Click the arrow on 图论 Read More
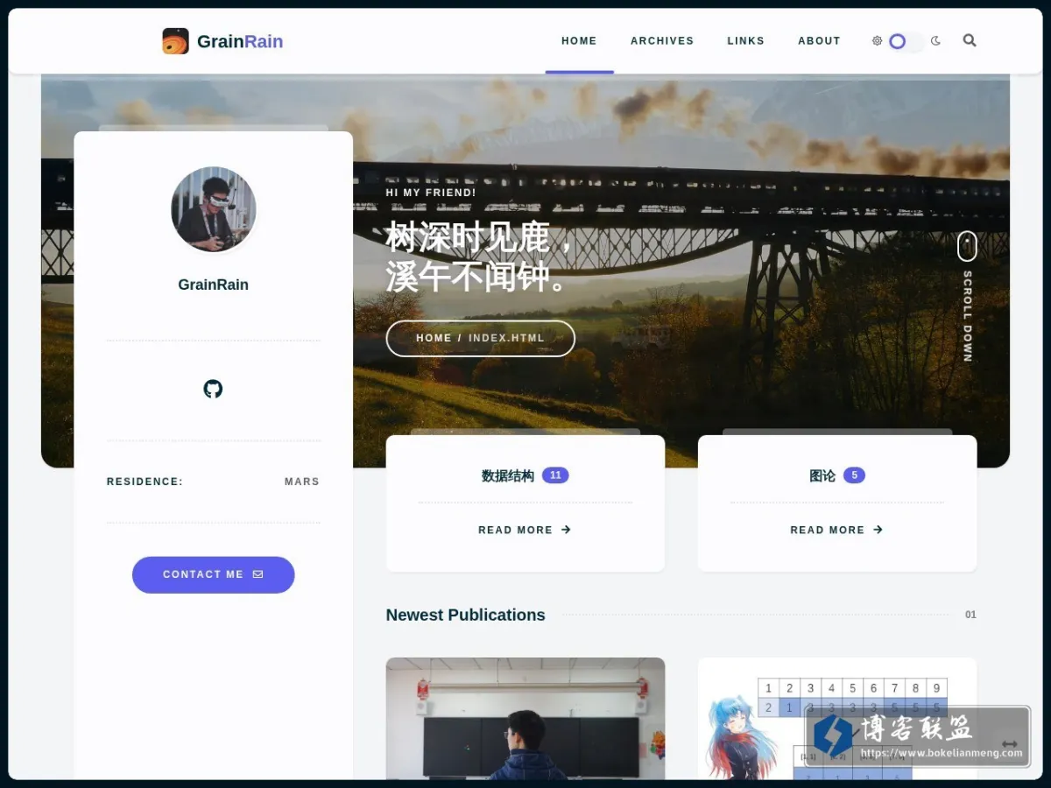1051x788 pixels. [x=878, y=530]
